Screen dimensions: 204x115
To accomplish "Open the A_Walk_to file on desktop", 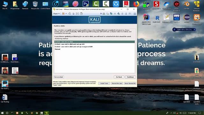I will click(x=5, y=58).
